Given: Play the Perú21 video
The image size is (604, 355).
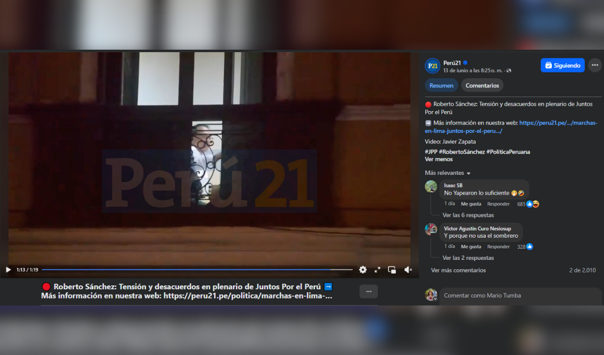Looking at the screenshot, I should click(x=8, y=270).
